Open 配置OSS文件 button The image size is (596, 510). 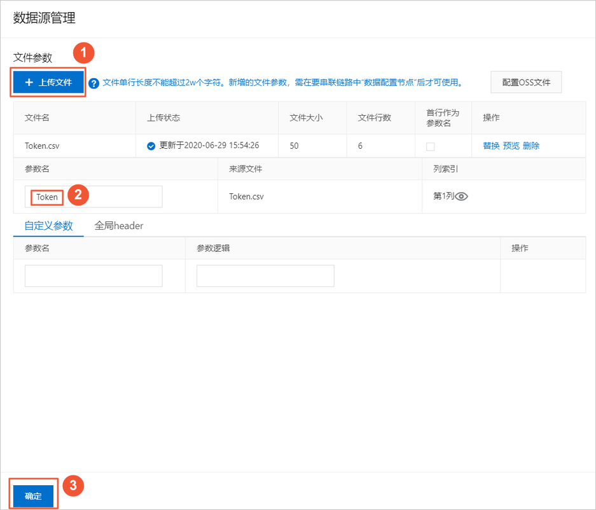[526, 82]
